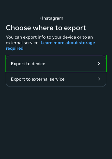This screenshot has width=112, height=159.
Task: Click the description text about exporting info
Action: (50, 43)
